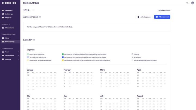Open Stoppuhr in the sidebar

(x=8, y=17)
